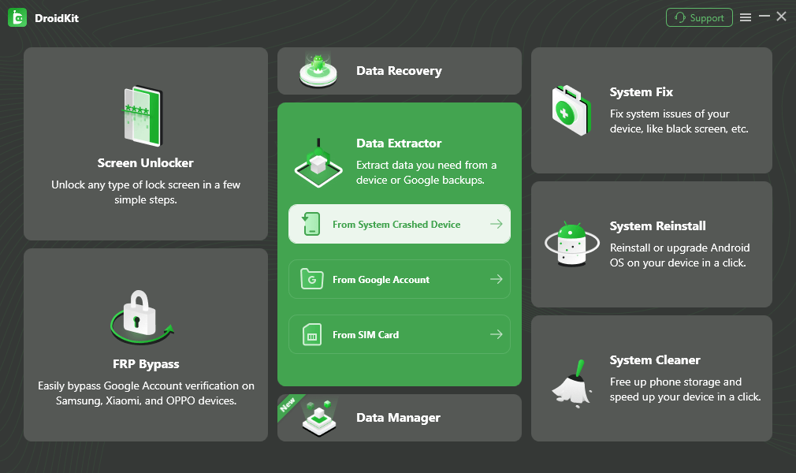Click the Google folder icon
Viewport: 796px width, 473px height.
point(311,279)
